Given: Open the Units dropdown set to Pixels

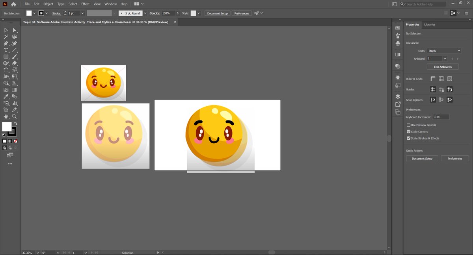Looking at the screenshot, I should (444, 51).
